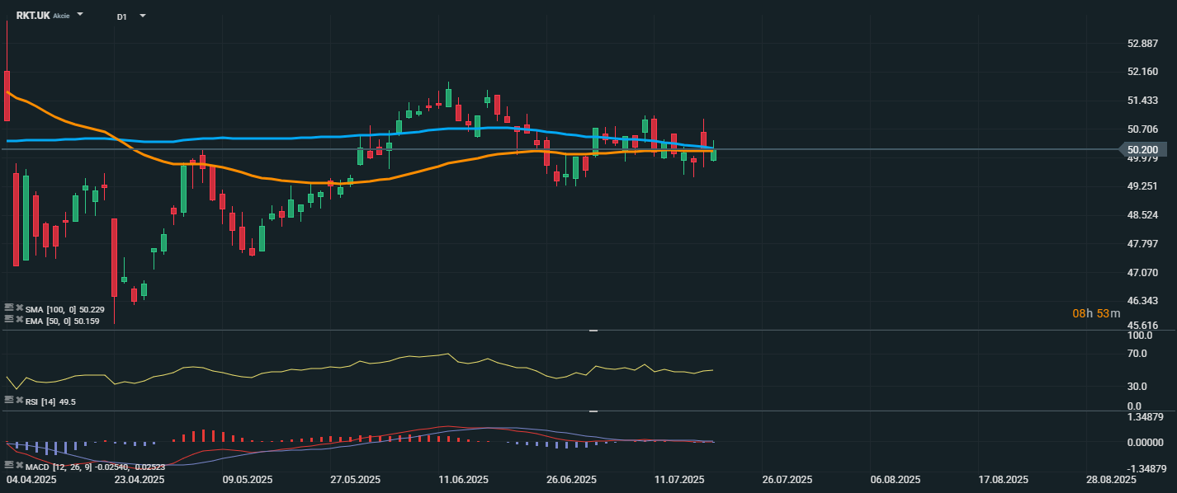Remove the MACD indicator with its X icon
The image size is (1177, 493).
coord(20,465)
